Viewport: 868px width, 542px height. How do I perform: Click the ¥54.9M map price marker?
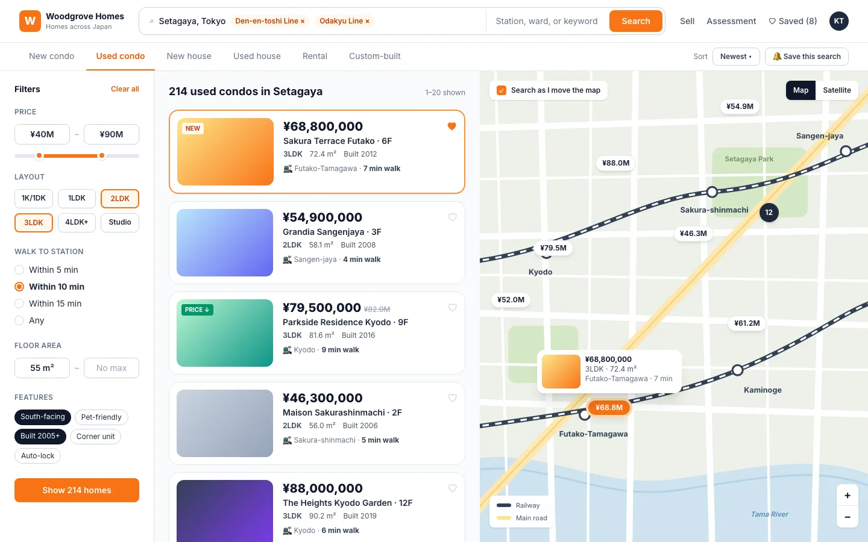(740, 107)
